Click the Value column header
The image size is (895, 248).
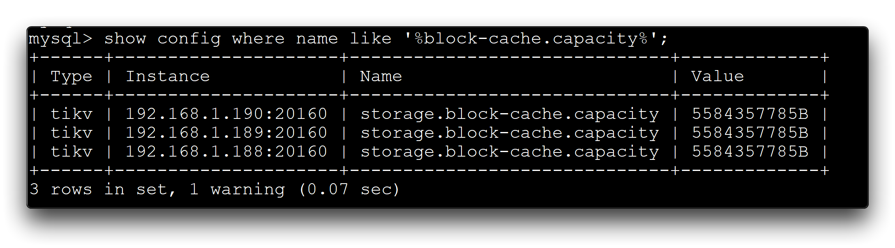717,77
